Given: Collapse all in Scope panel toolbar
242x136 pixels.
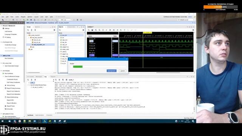Looking at the screenshot, I should (x=31, y=30).
